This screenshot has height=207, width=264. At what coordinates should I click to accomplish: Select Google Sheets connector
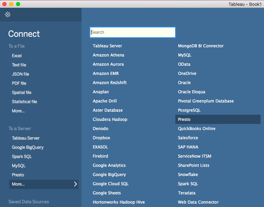(x=107, y=193)
